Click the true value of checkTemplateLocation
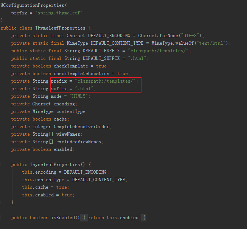Image resolution: width=247 pixels, height=229 pixels. pos(123,74)
